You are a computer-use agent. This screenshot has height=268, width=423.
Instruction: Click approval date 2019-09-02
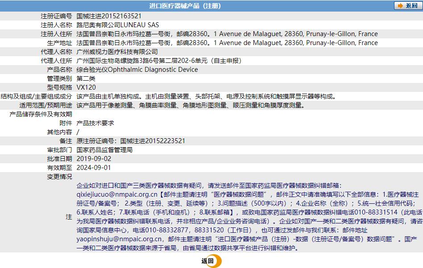tap(94, 159)
